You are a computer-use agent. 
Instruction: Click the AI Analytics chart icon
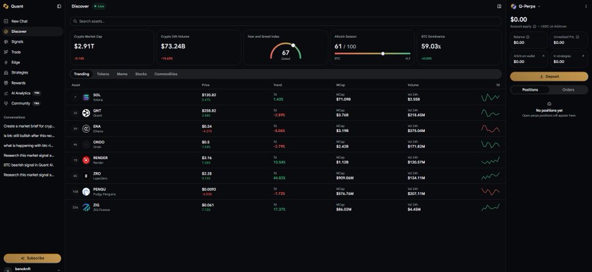pos(6,93)
